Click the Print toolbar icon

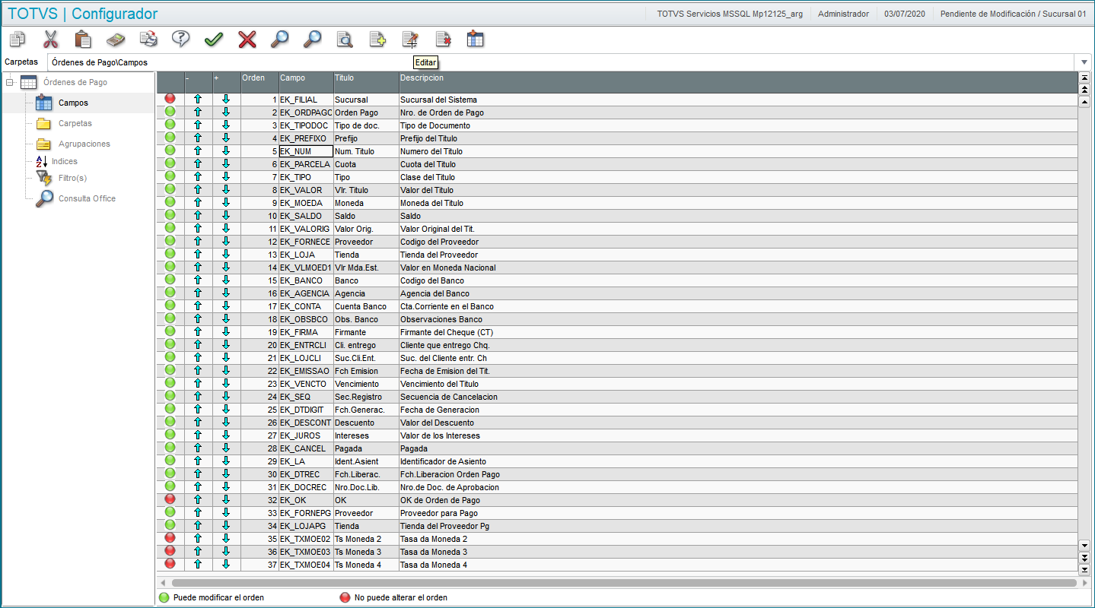(148, 39)
